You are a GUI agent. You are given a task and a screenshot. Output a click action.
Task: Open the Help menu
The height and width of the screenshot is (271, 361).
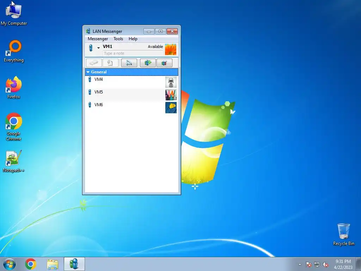pyautogui.click(x=133, y=39)
